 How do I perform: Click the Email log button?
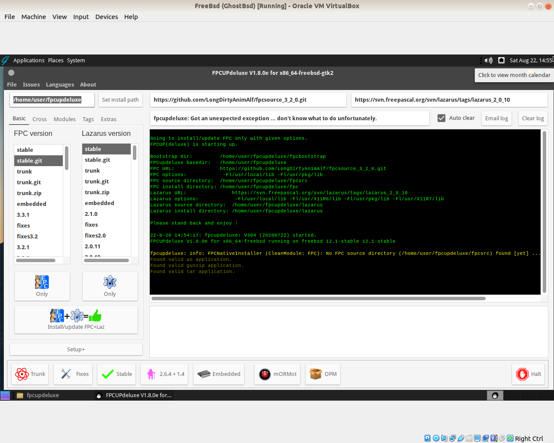coord(496,119)
